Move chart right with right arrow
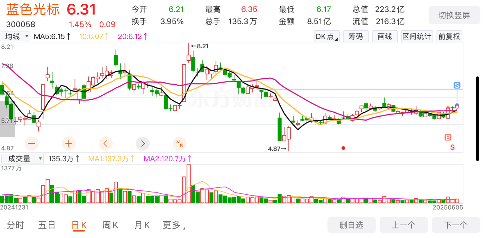 142,143
